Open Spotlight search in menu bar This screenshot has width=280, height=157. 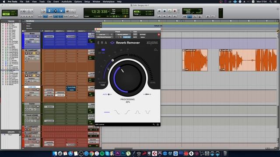point(271,2)
